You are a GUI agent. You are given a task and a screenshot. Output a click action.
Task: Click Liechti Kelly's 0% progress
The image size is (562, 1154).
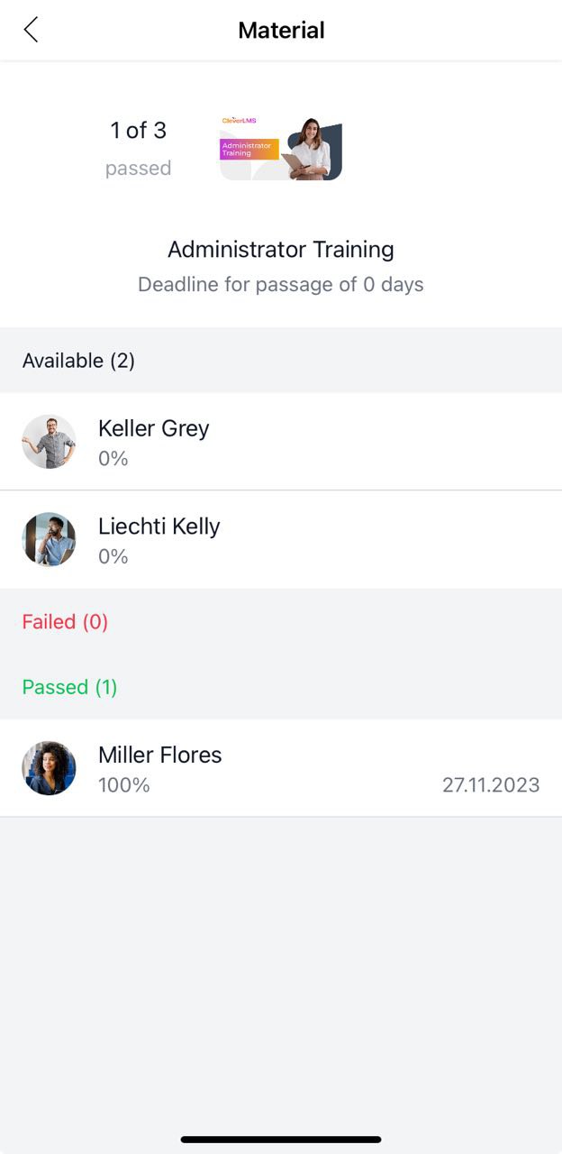(x=113, y=556)
